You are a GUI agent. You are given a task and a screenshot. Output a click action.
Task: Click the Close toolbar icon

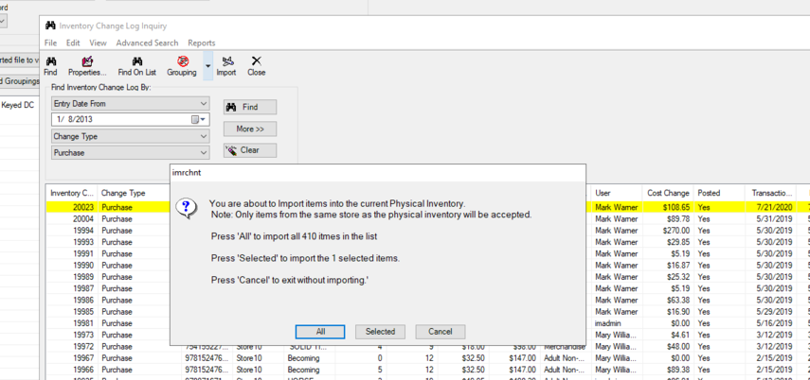coord(256,66)
